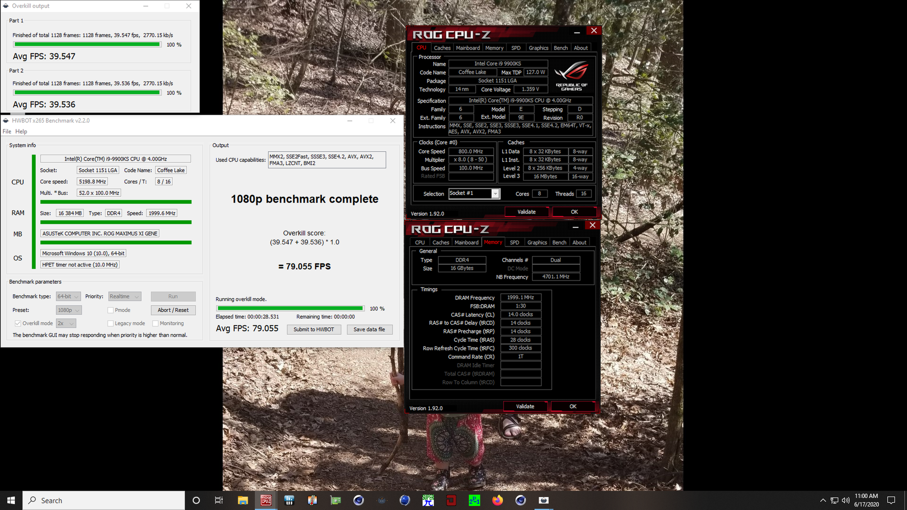Click the Cortana circle icon in taskbar

click(196, 500)
